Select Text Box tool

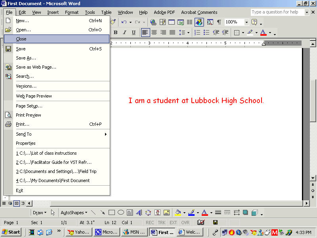[130, 213]
